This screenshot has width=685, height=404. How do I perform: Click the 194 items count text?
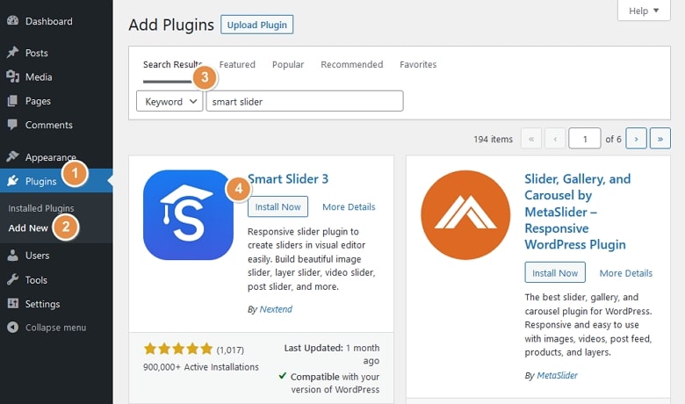pyautogui.click(x=493, y=139)
